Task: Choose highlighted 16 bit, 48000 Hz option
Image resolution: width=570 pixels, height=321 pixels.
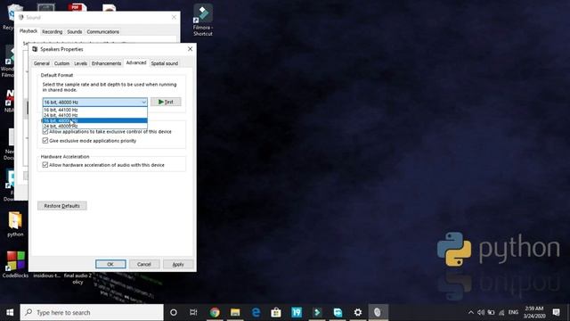Action: point(95,120)
